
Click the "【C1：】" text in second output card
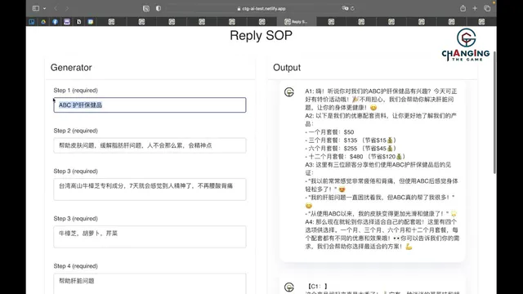click(317, 287)
